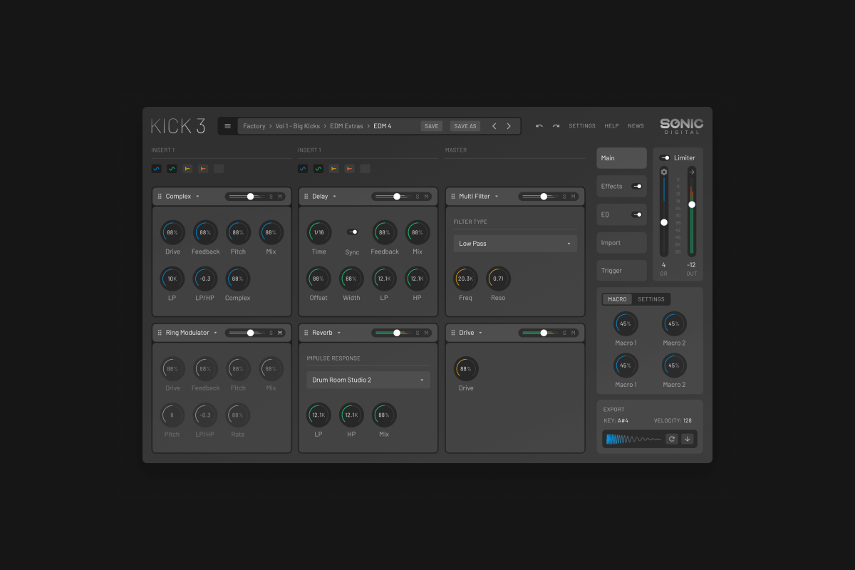Switch to the Macro settings tab

pos(651,299)
